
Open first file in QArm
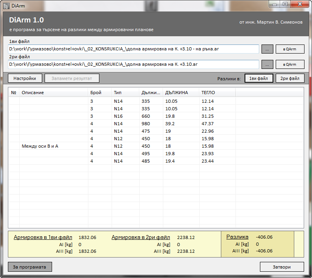pyautogui.click(x=290, y=49)
